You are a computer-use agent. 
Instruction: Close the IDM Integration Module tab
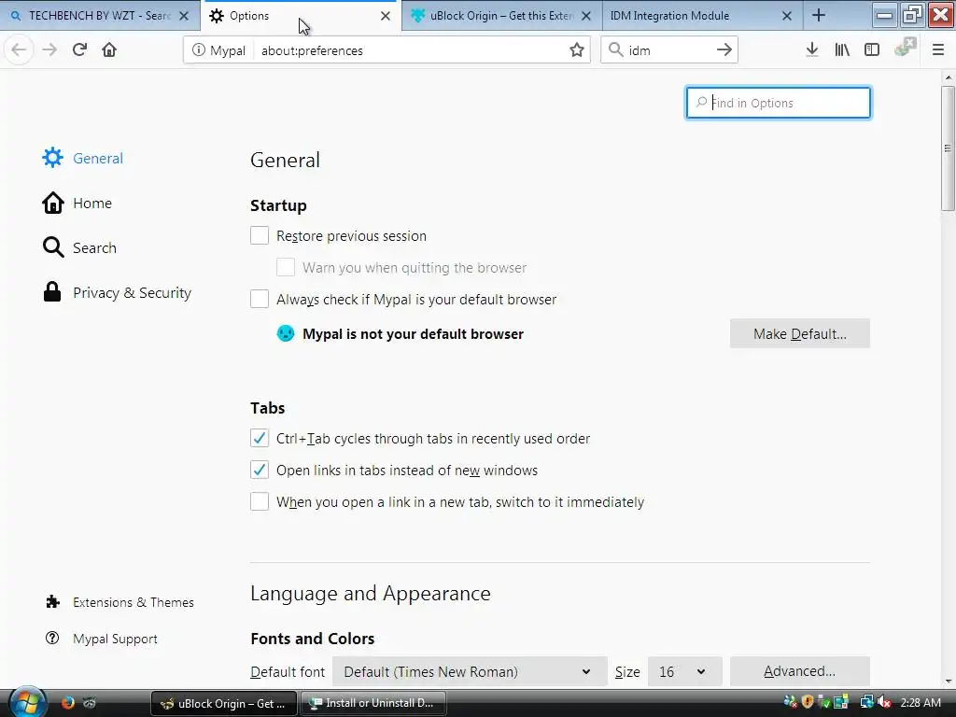tap(787, 16)
